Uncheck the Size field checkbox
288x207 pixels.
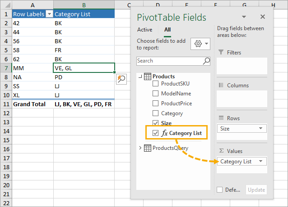156,123
